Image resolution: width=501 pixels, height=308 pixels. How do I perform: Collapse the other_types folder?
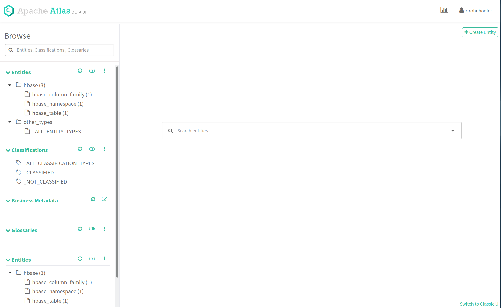pyautogui.click(x=10, y=122)
